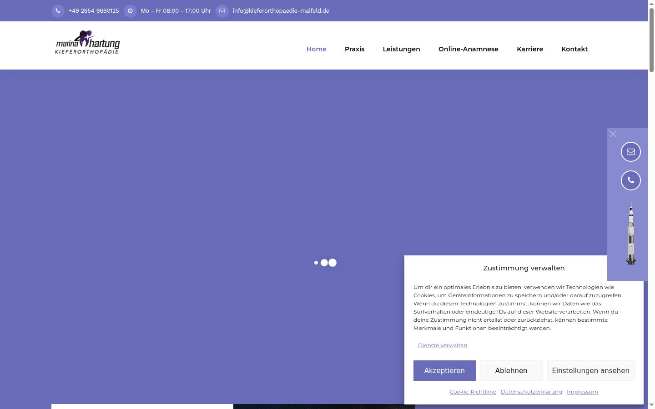Click the phone icon in top bar
This screenshot has width=655, height=409.
pos(58,11)
